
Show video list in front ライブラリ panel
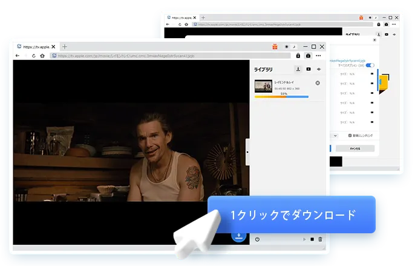[x=309, y=69]
